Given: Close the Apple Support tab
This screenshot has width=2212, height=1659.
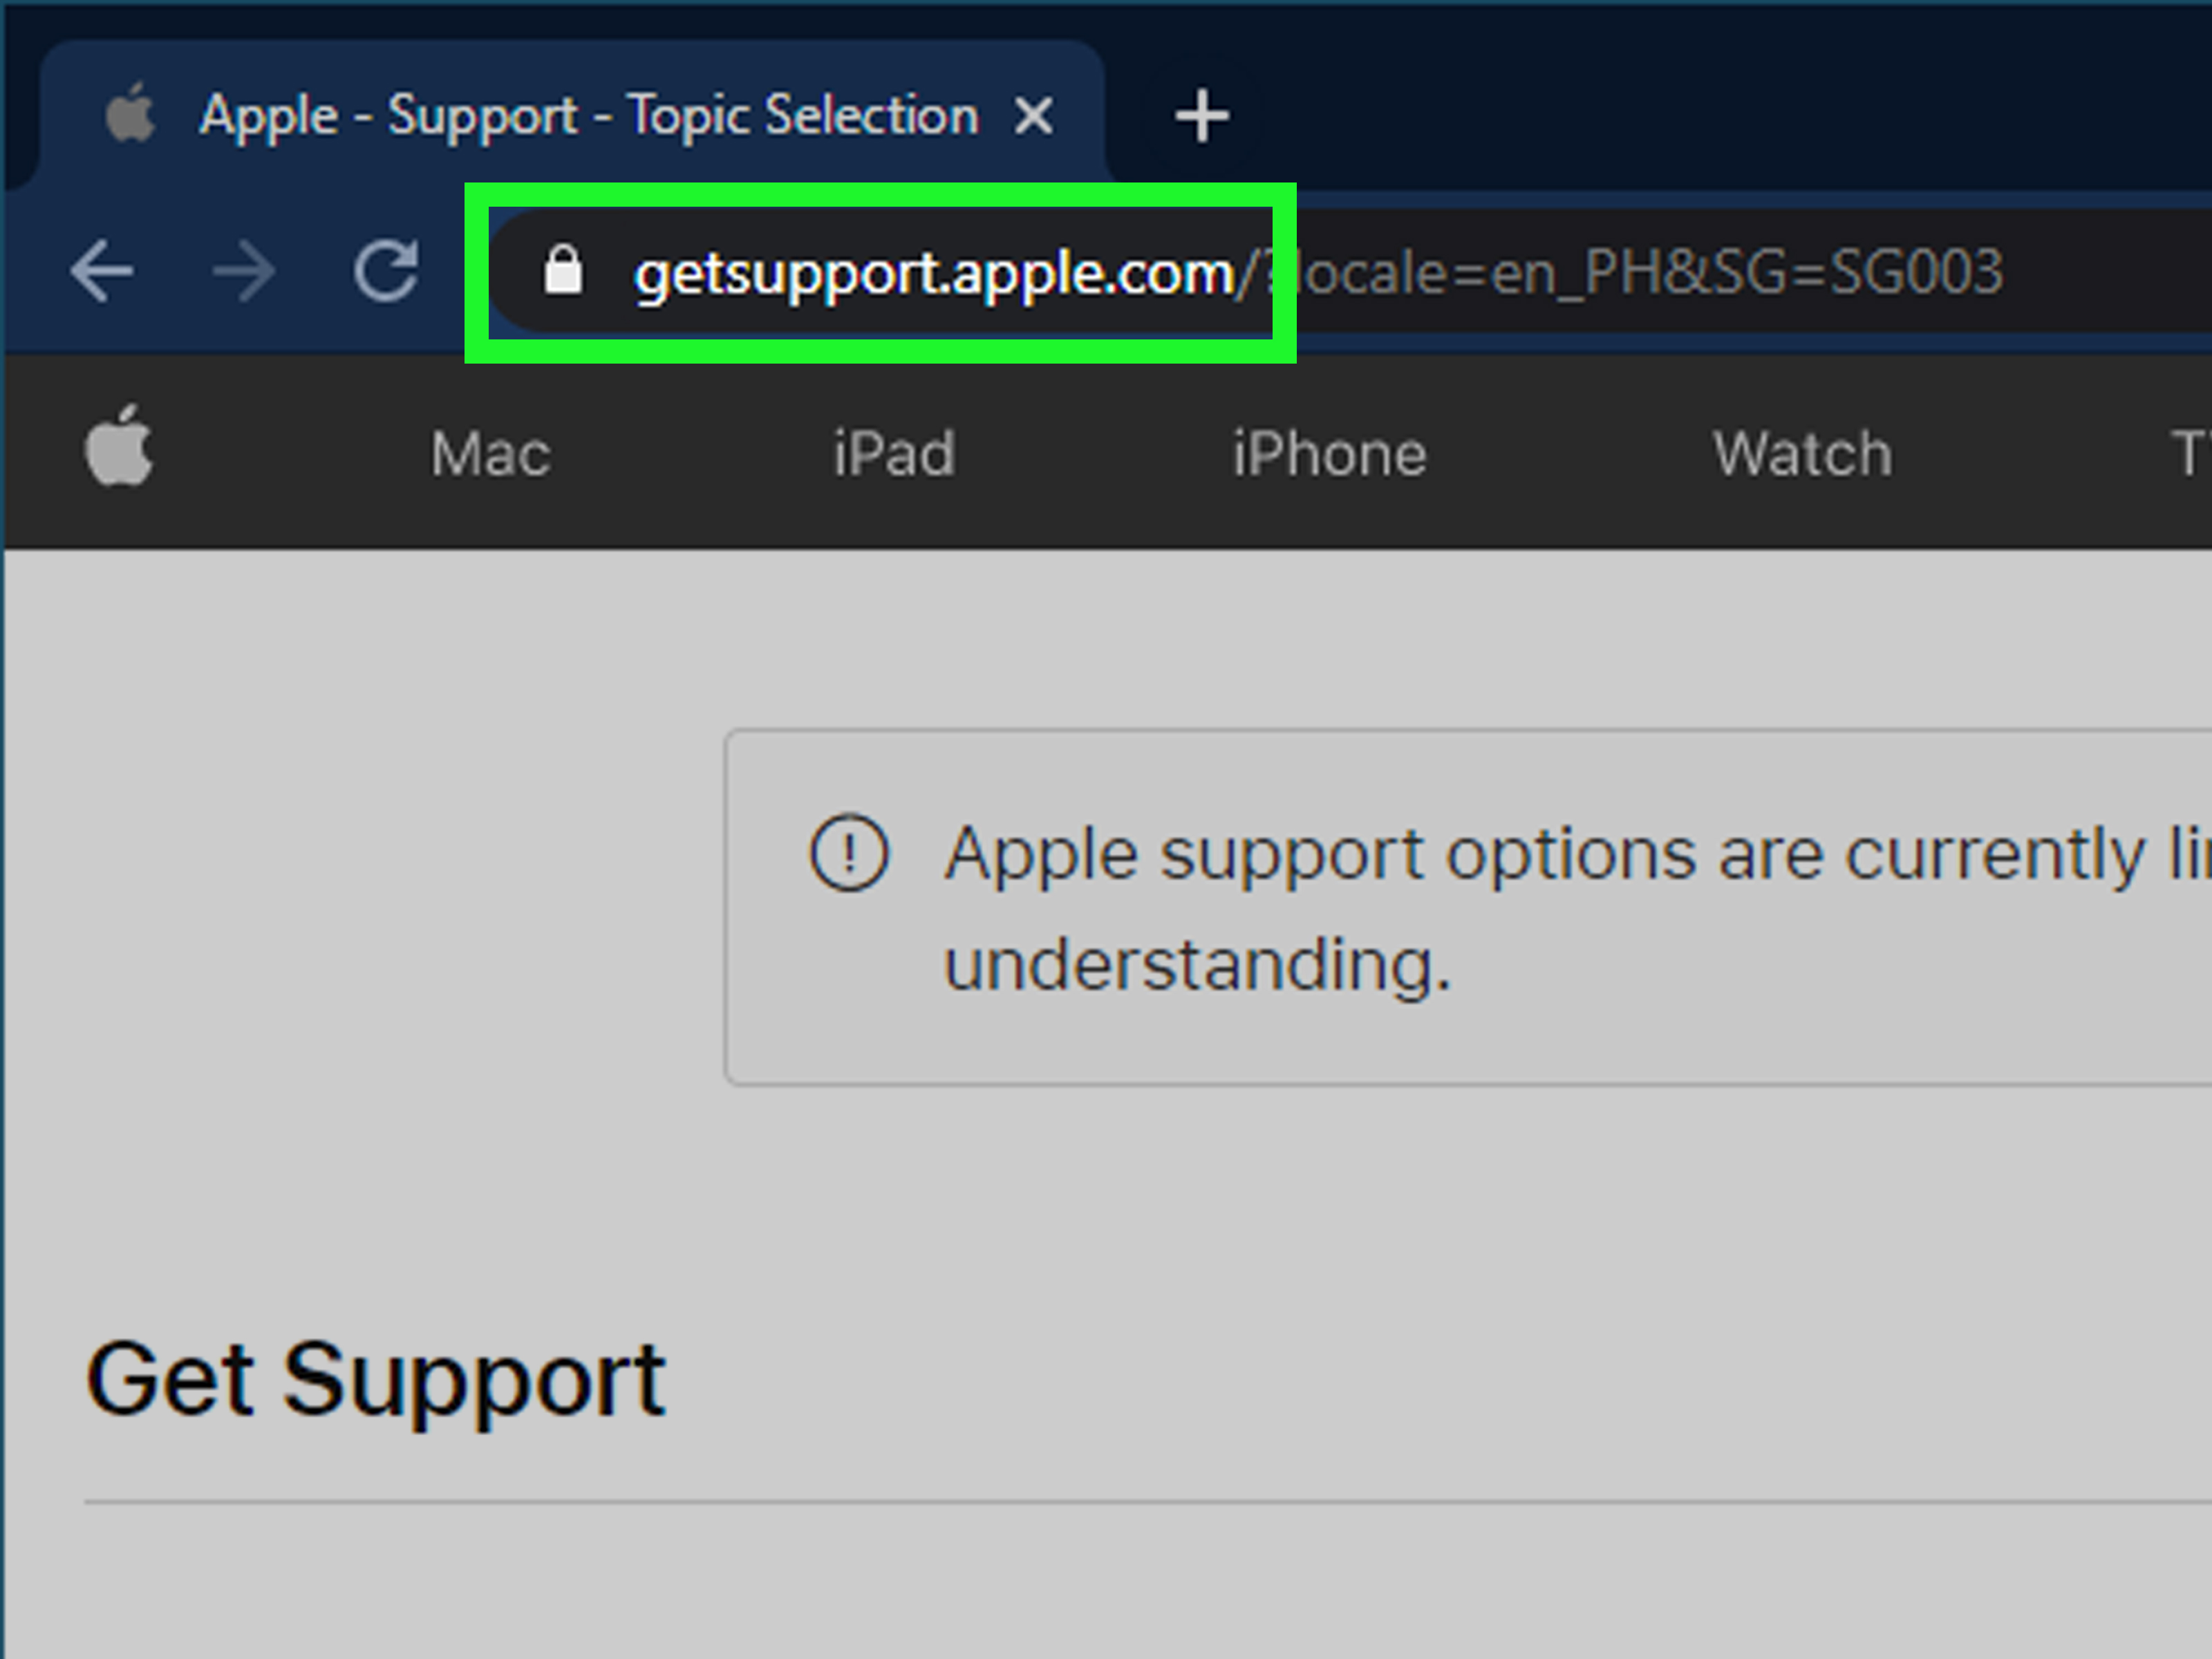Looking at the screenshot, I should click(1033, 116).
